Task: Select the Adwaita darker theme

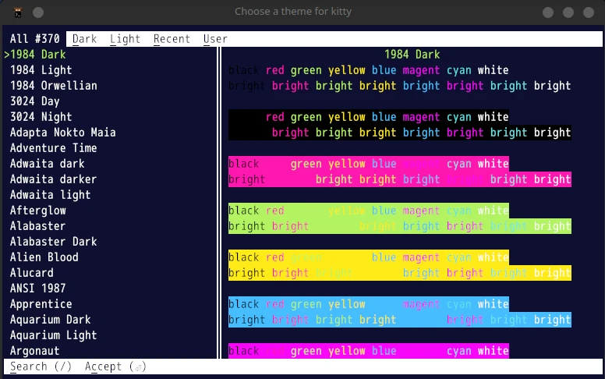Action: tap(53, 179)
